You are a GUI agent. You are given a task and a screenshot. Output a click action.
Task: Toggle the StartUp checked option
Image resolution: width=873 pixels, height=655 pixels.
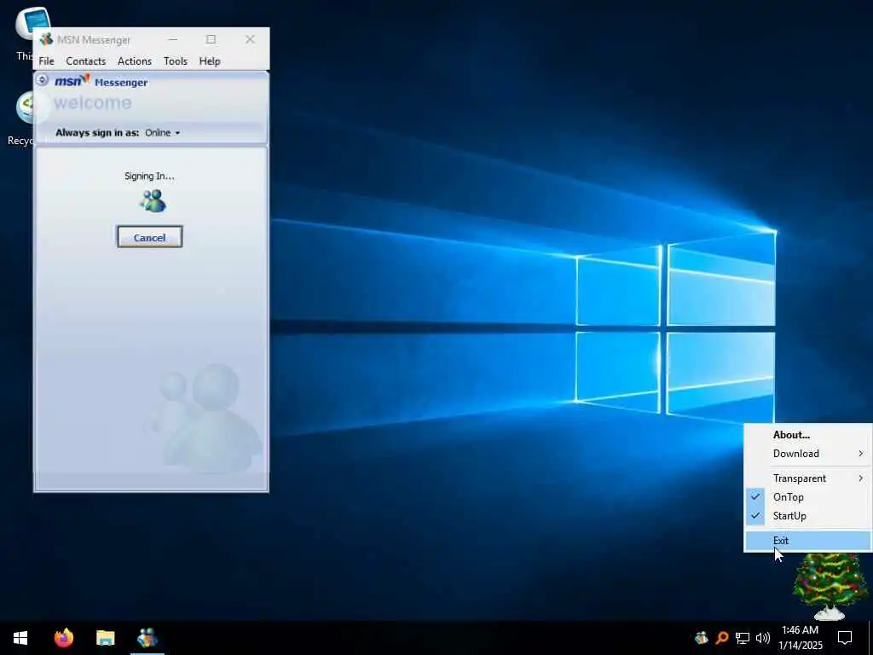808,516
